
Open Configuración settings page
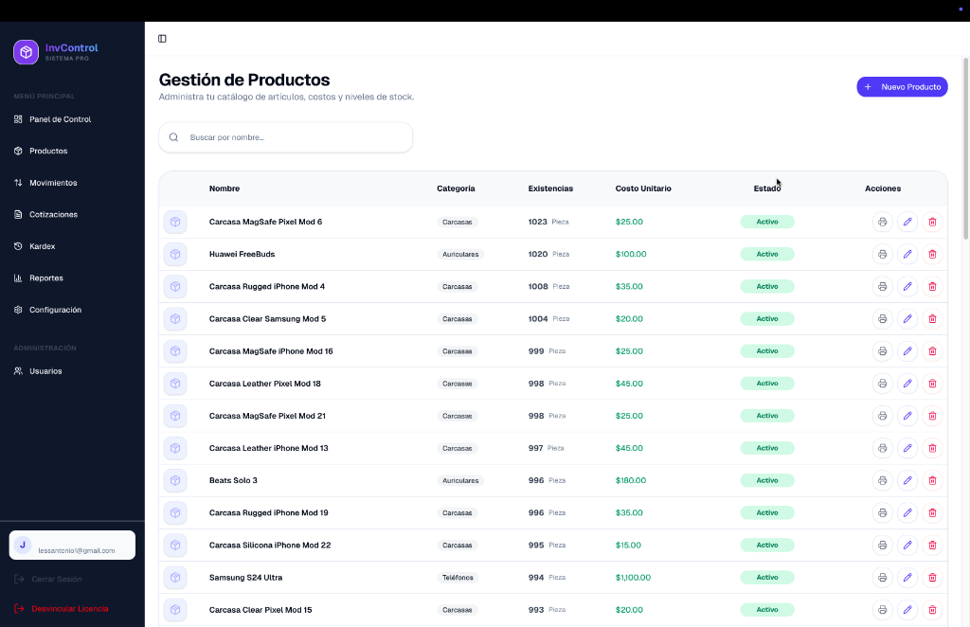click(55, 310)
